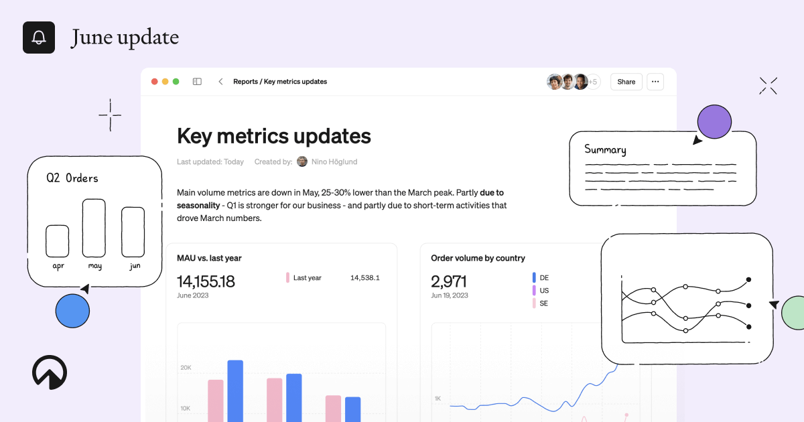Click the 'MAU vs. last year' card title
The width and height of the screenshot is (804, 422).
click(x=209, y=258)
